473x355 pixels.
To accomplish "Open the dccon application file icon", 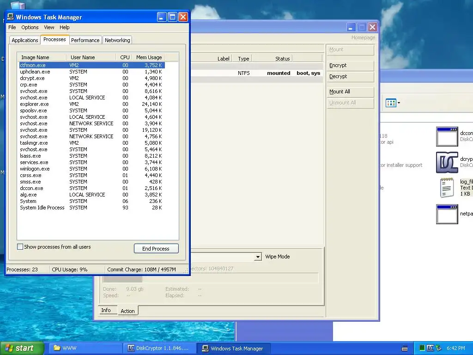I will 447,136.
